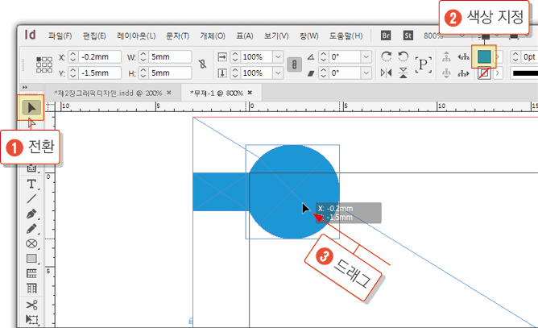Click the InDesign Id logo
The width and height of the screenshot is (538, 328).
(x=30, y=35)
